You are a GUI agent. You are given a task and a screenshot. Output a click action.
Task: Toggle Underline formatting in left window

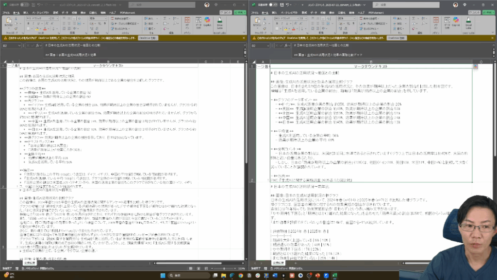[x=38, y=23]
